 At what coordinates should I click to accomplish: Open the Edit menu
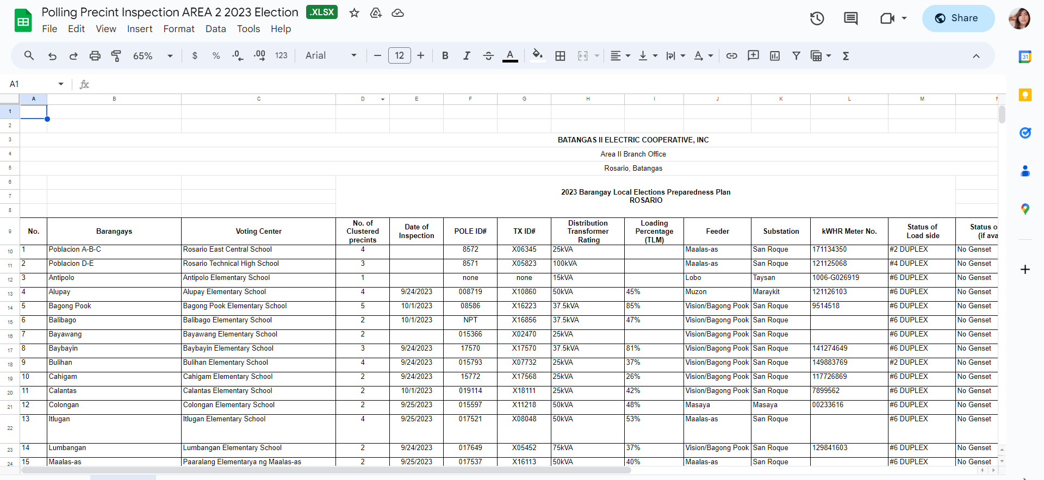(x=76, y=29)
